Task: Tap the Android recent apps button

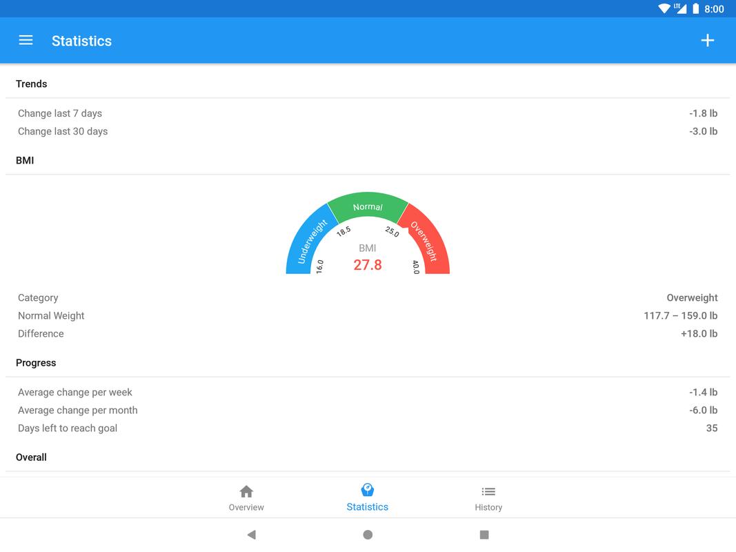Action: pos(484,535)
